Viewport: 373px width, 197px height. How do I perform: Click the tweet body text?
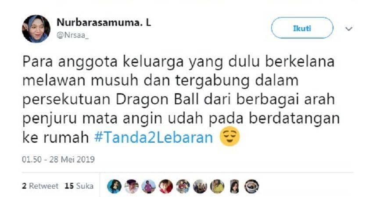181,100
